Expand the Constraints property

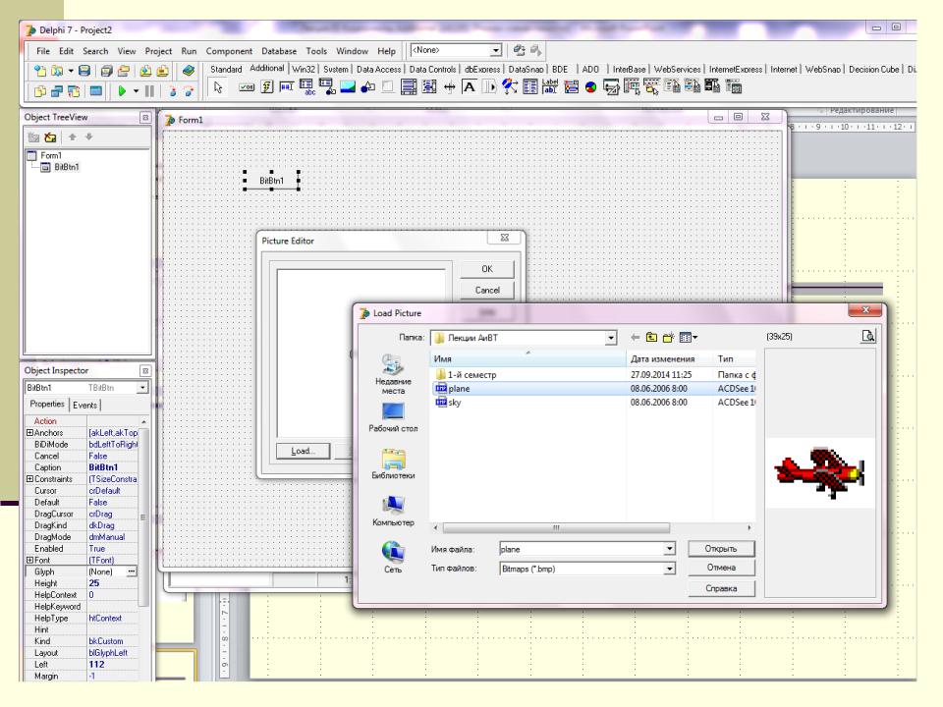point(29,479)
